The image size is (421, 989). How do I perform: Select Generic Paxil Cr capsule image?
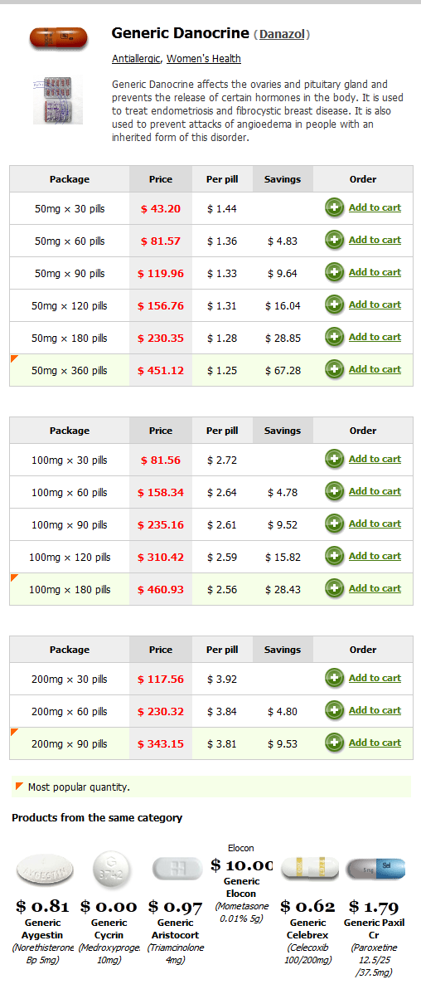point(375,870)
